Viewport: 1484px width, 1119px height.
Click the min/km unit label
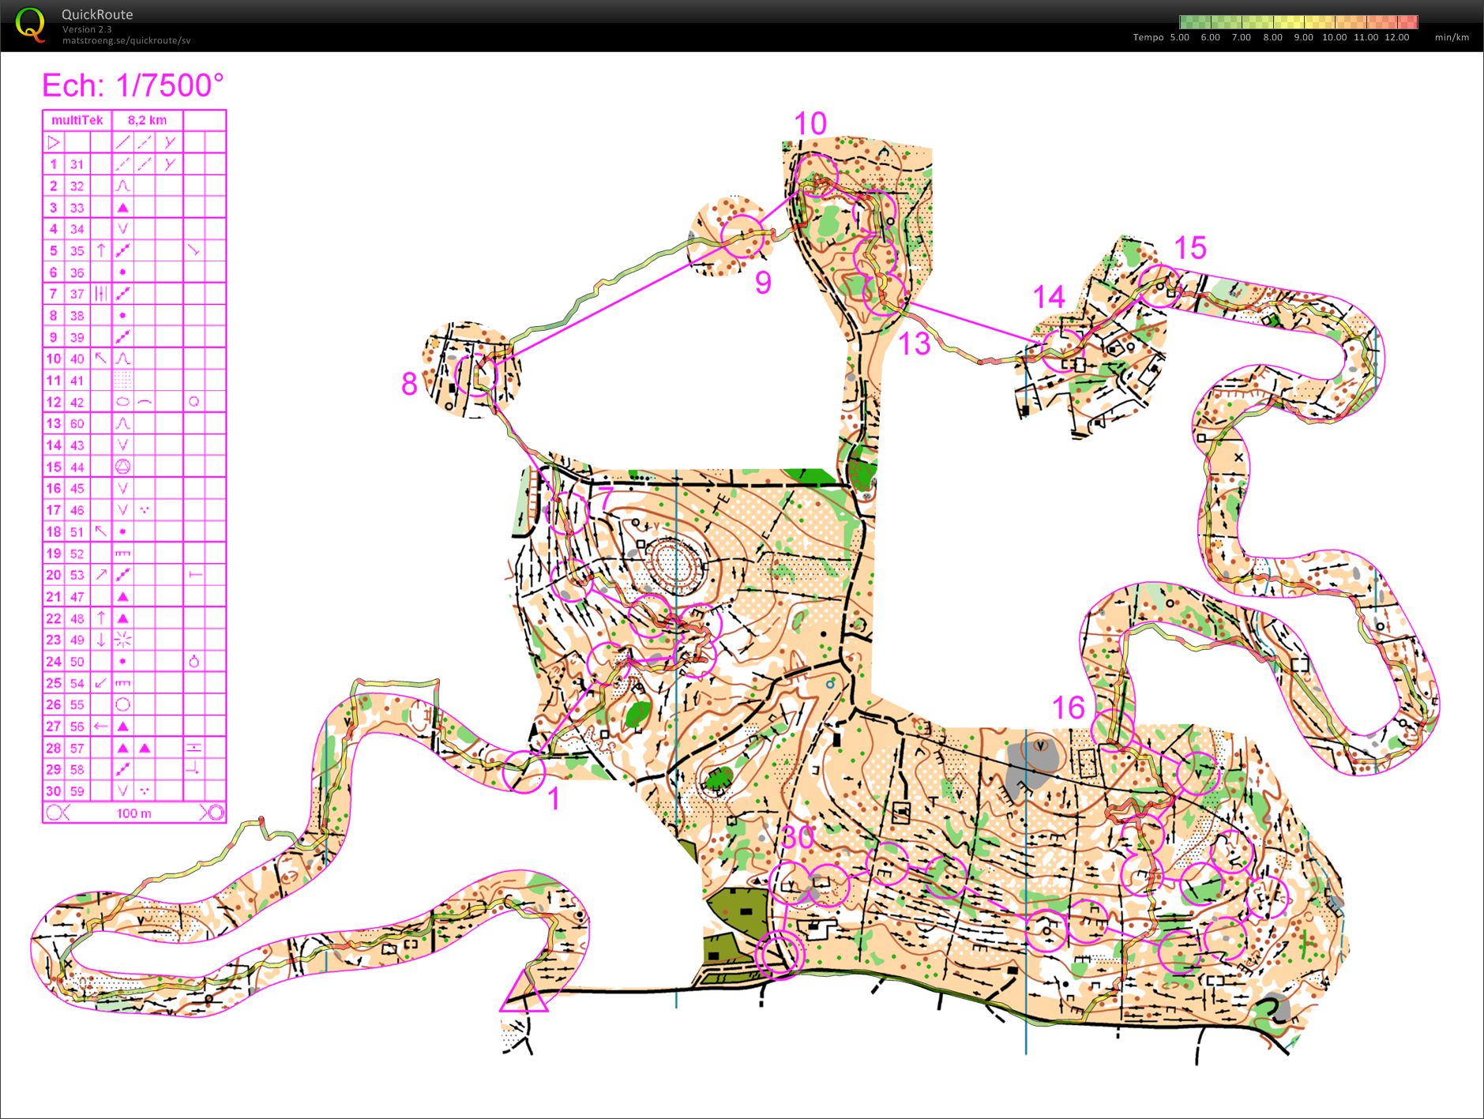(1452, 37)
